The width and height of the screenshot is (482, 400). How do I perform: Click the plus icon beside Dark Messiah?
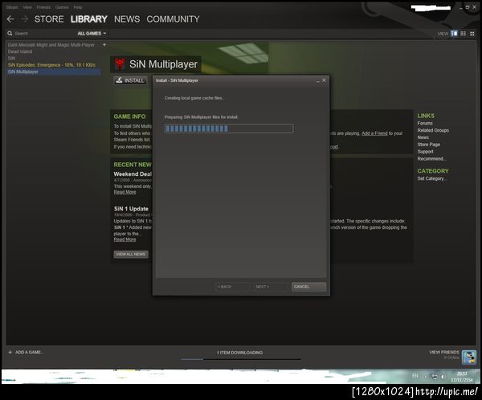[x=104, y=45]
